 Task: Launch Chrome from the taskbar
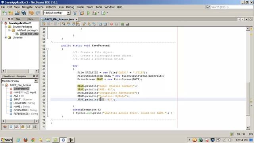click(33, 140)
